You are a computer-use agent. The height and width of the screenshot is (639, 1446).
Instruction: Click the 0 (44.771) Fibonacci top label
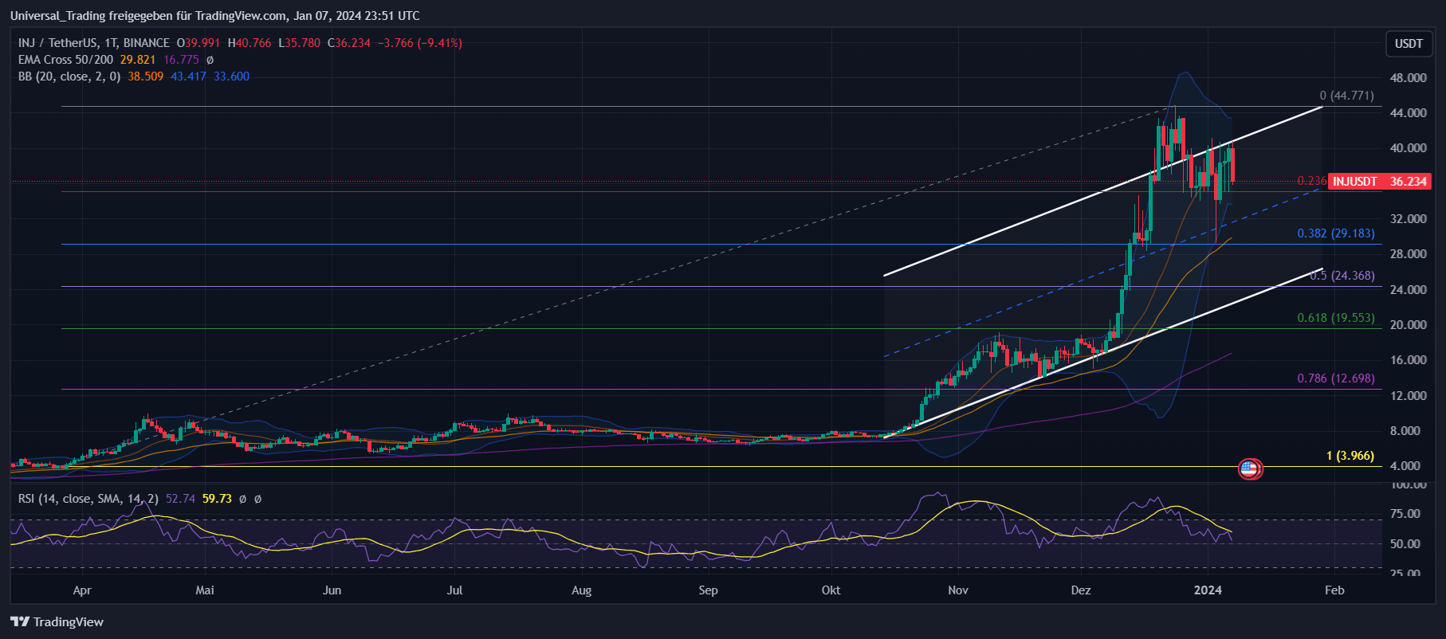(1346, 96)
